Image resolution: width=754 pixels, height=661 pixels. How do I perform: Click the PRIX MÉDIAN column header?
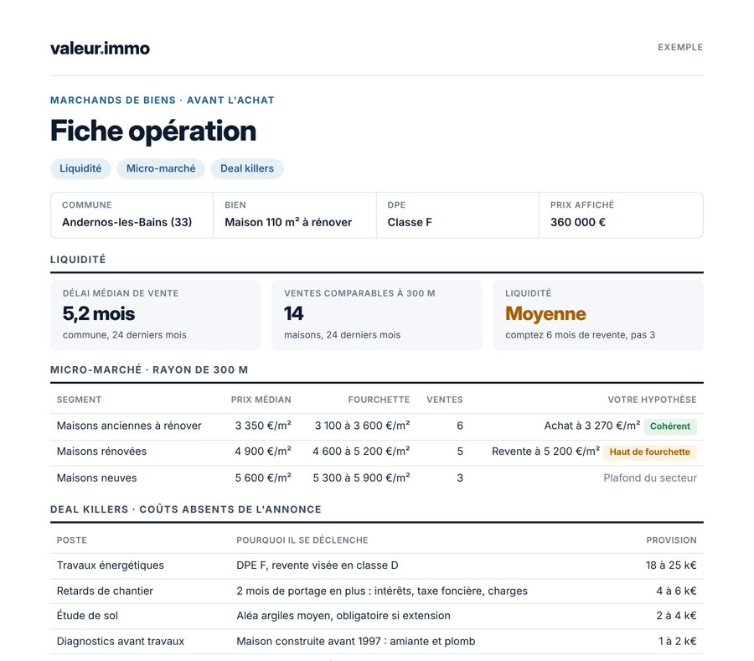click(261, 400)
